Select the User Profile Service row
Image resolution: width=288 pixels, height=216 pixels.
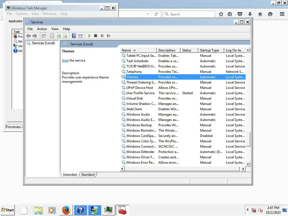[x=183, y=93]
